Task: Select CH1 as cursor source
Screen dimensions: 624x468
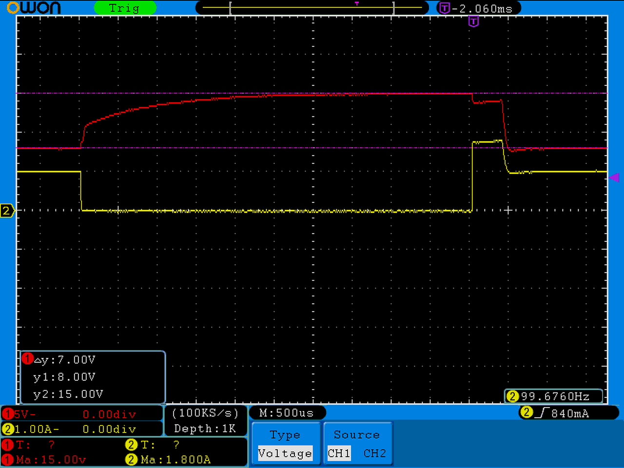Action: pyautogui.click(x=339, y=453)
